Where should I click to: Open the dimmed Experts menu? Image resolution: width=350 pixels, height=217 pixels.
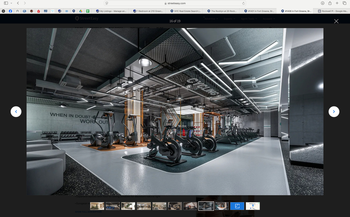(x=229, y=19)
